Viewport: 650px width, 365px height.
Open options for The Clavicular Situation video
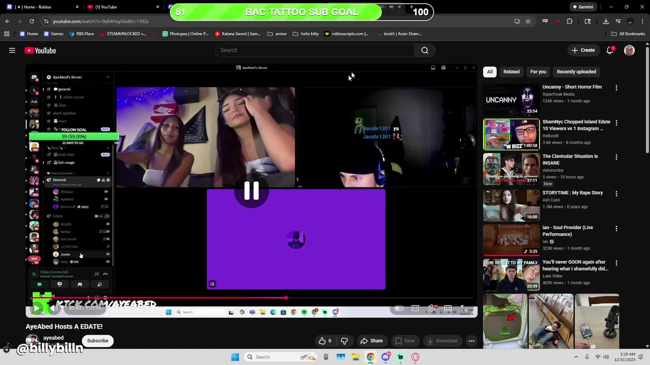click(616, 158)
